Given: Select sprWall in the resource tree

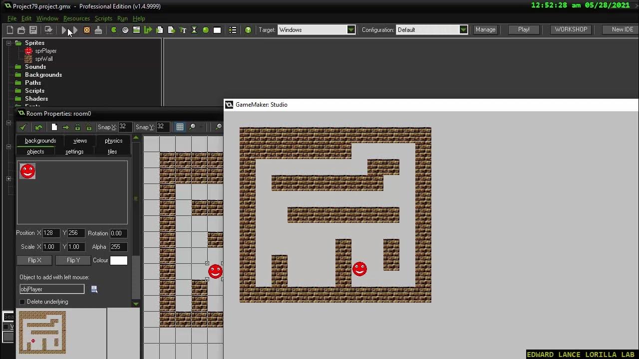Looking at the screenshot, I should 43,59.
